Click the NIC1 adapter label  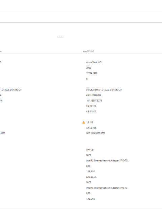pos(88,155)
